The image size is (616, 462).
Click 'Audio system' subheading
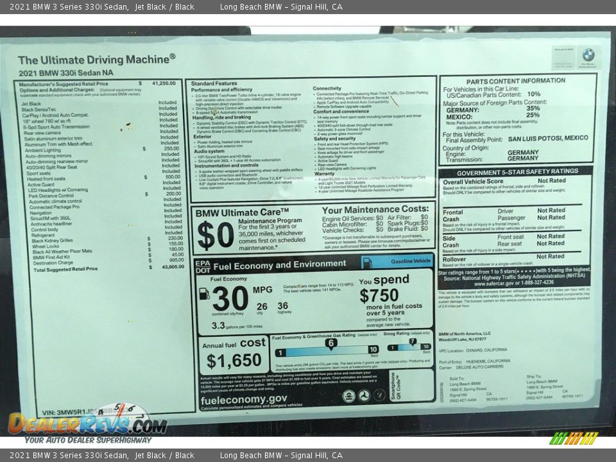pos(209,151)
